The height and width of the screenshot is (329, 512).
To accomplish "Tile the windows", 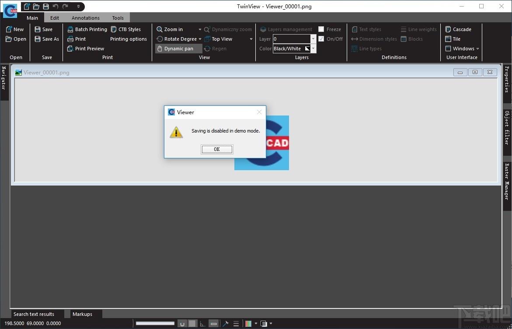I will click(x=453, y=39).
